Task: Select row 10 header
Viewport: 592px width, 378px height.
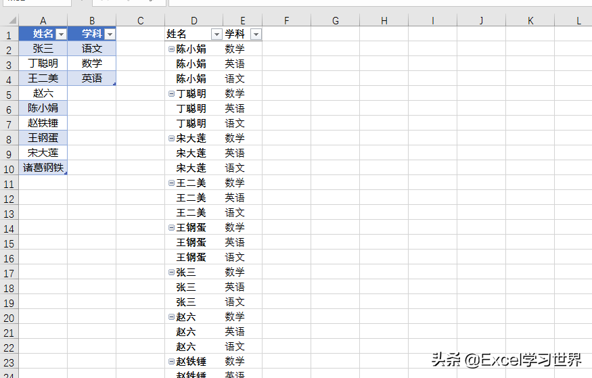Action: [9, 168]
